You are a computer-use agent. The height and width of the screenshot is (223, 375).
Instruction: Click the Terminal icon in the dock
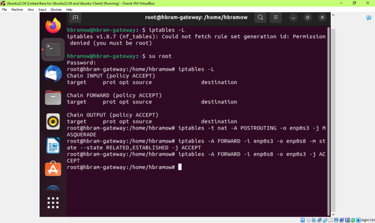coord(53,50)
